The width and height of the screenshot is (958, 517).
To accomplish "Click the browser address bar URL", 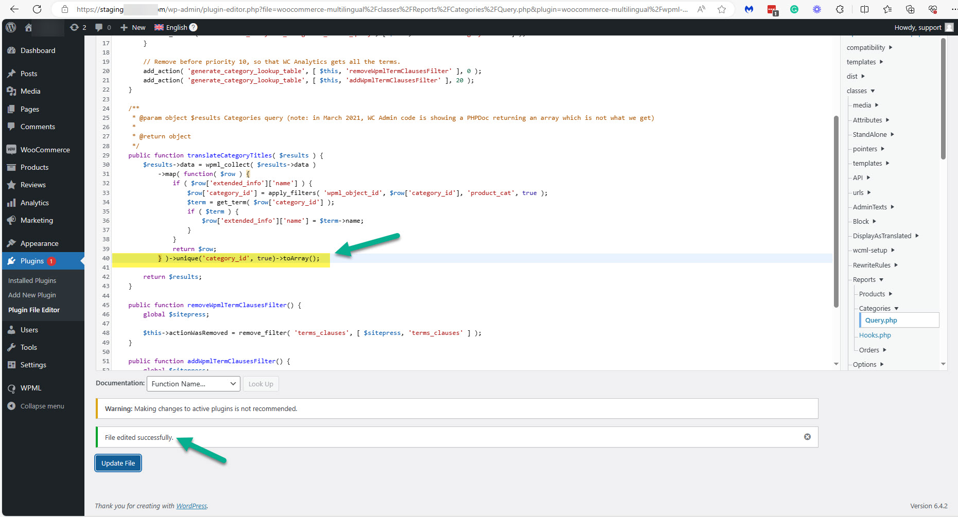I will point(382,9).
